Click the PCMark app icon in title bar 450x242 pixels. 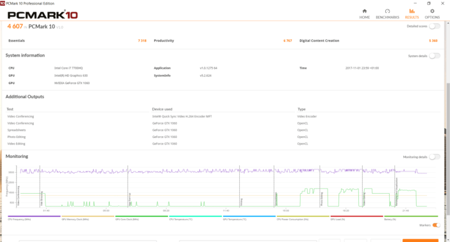tap(3, 3)
